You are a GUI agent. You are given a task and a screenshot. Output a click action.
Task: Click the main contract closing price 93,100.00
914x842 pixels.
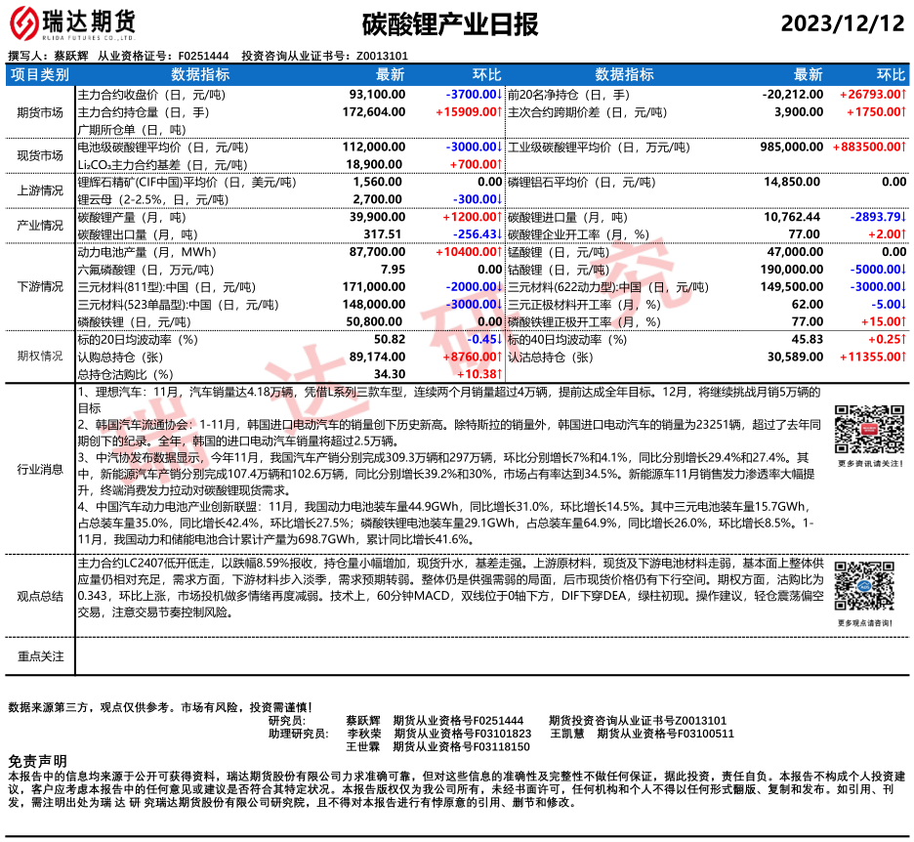377,95
